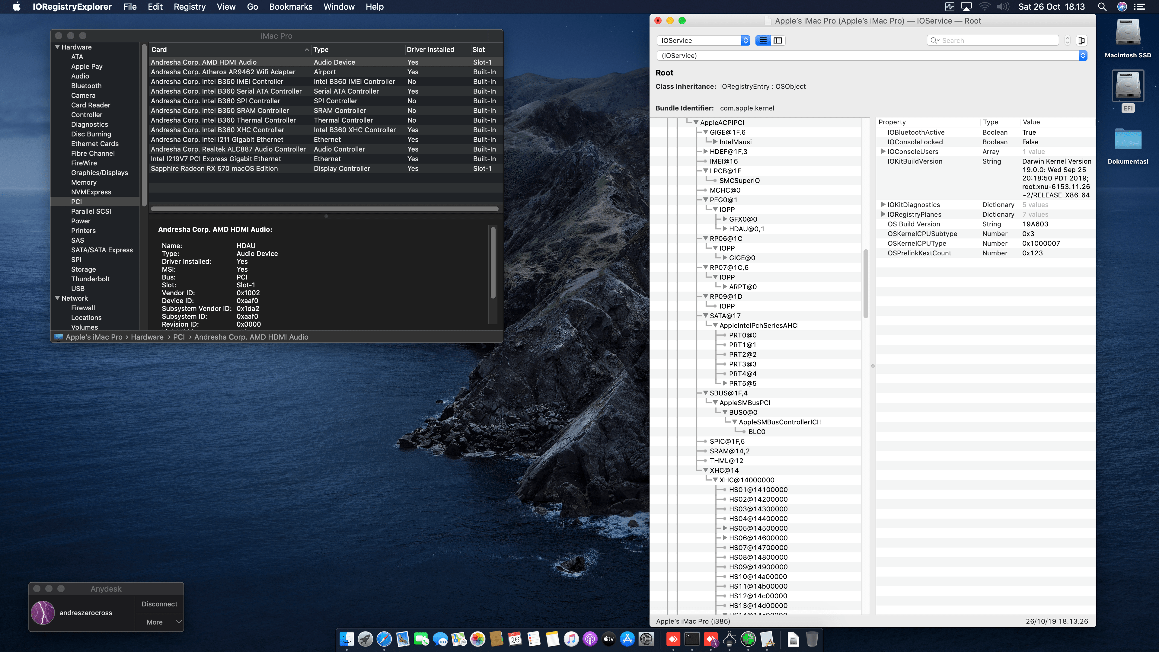Open the IOService plane dropdown
Screen dimensions: 1159x652
(x=703, y=40)
